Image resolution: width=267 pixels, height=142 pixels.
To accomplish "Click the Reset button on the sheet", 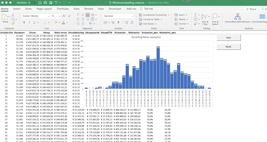I will (x=229, y=46).
